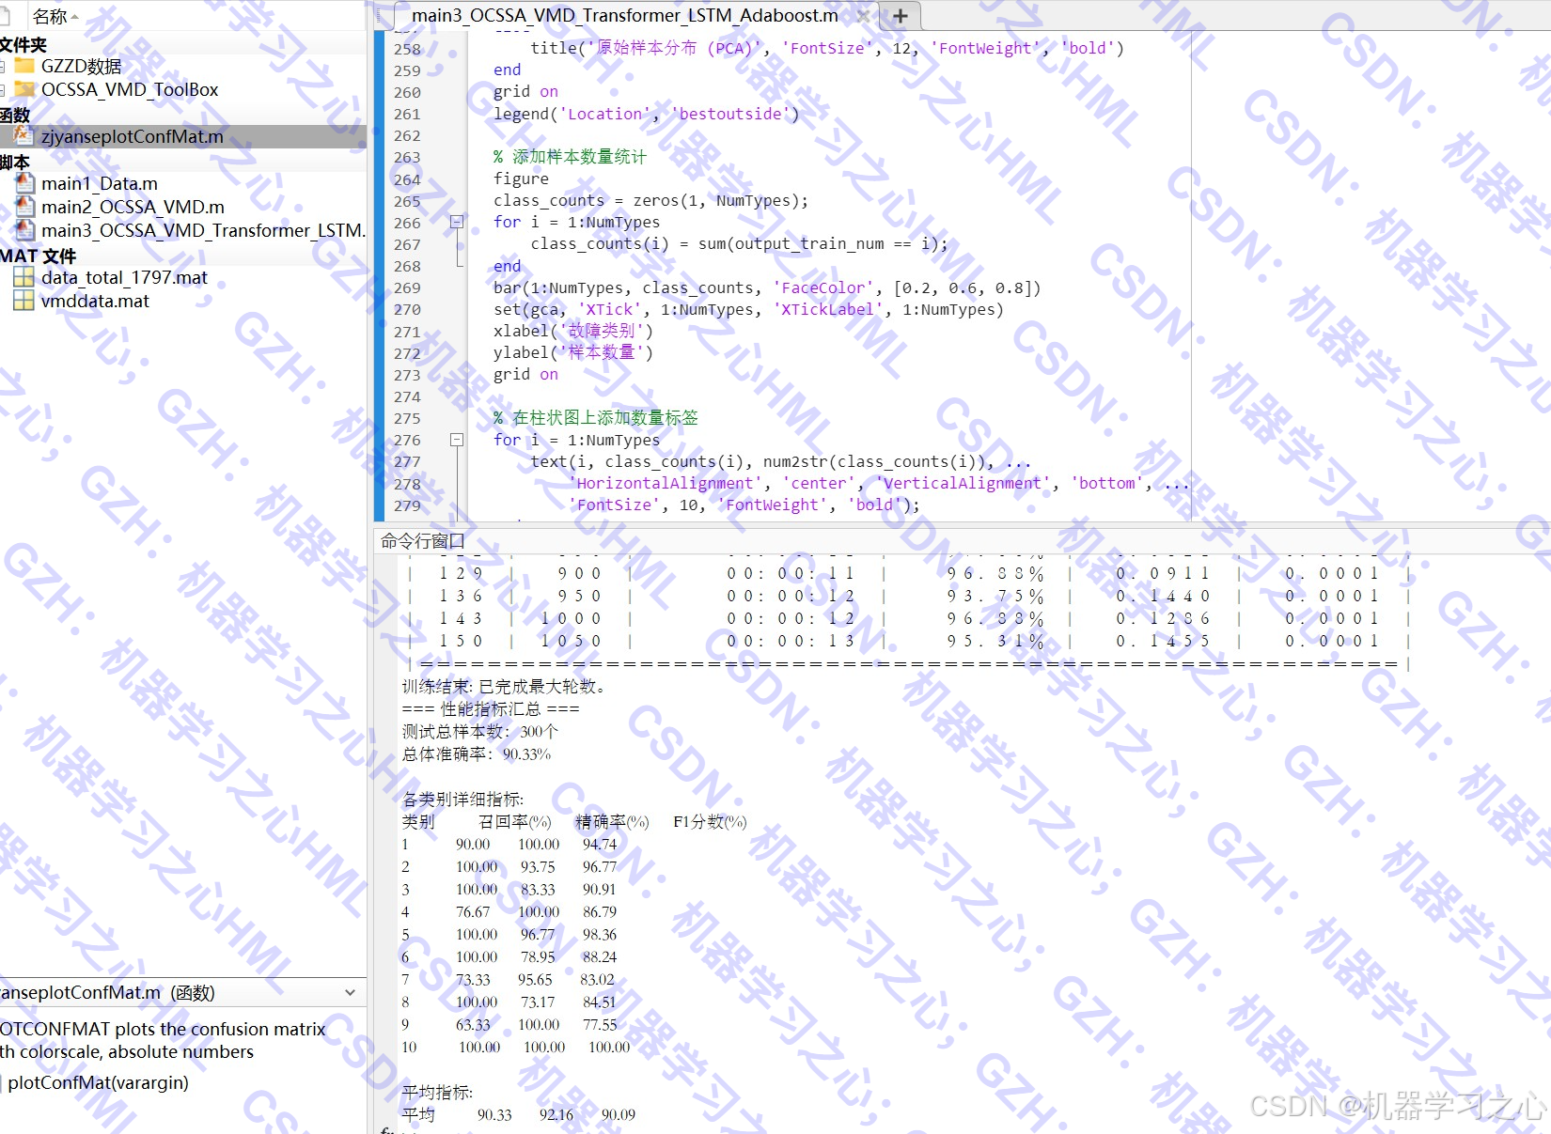Click line number 261 in editor gutter

coord(407,114)
